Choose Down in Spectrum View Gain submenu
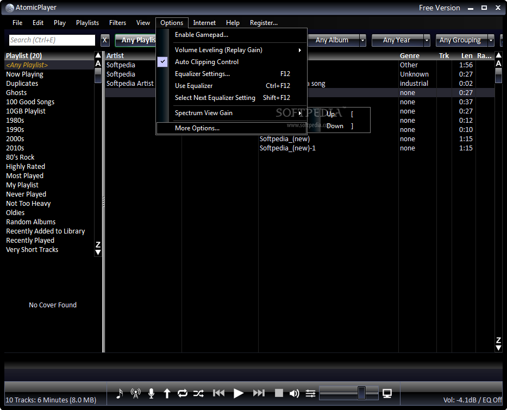Image resolution: width=507 pixels, height=410 pixels. pyautogui.click(x=338, y=126)
